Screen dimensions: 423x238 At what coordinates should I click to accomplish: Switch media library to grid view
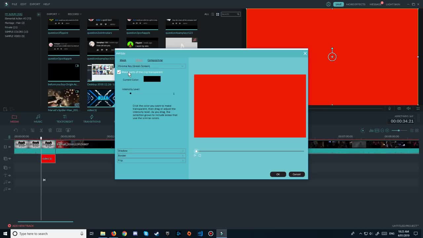(217, 14)
